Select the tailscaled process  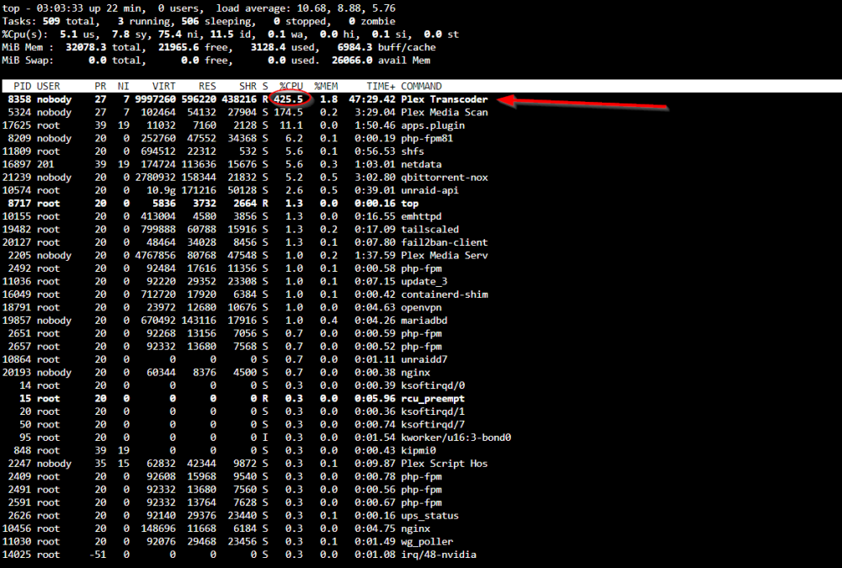tap(429, 229)
